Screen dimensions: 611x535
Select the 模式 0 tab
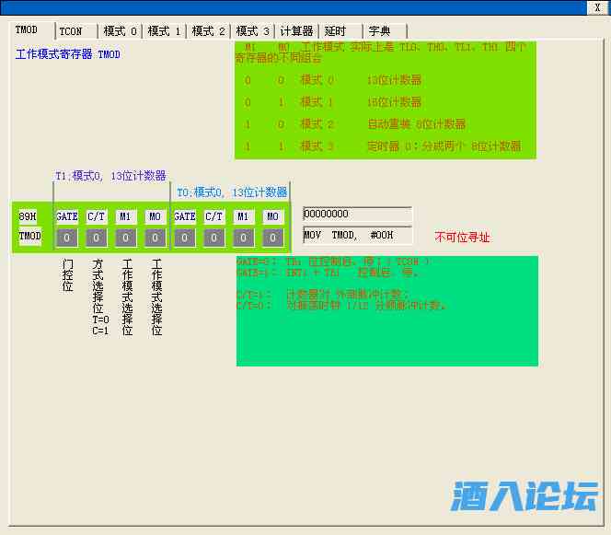coord(120,31)
